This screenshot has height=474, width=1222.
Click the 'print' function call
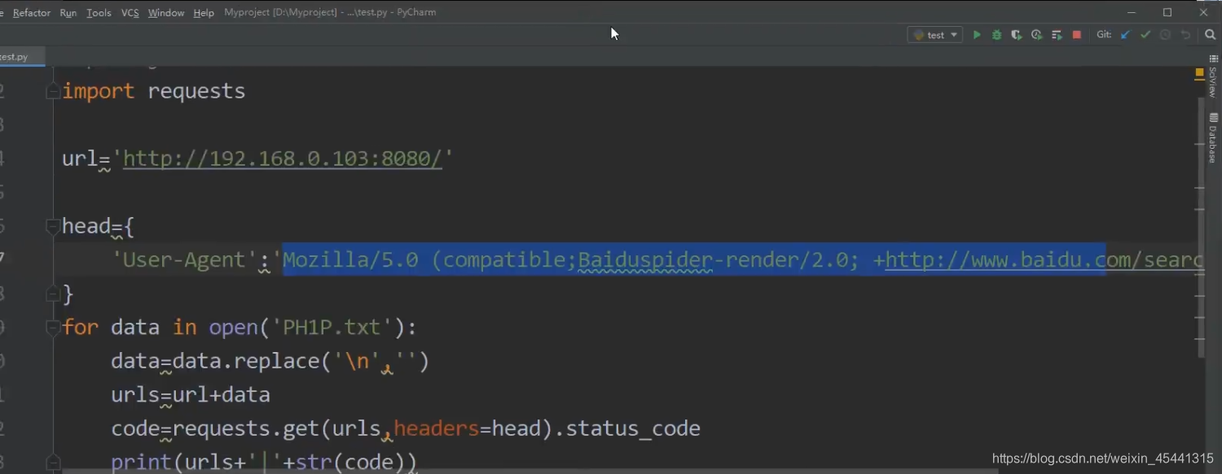coord(142,463)
